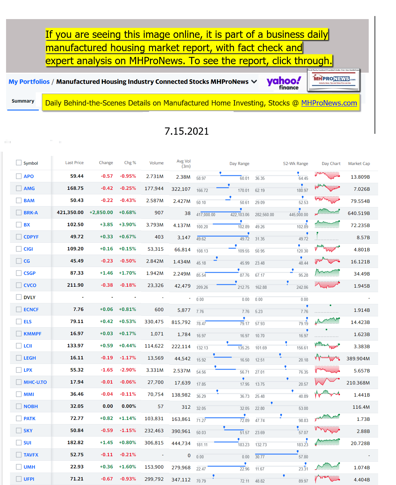Open the PATK day chart sparkline
Viewport: 396px width, 485px height.
click(327, 418)
